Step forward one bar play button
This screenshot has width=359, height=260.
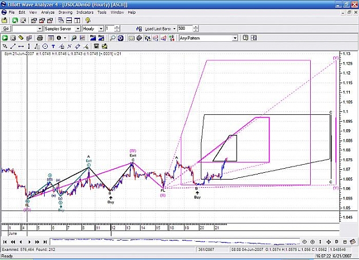[x=29, y=242]
